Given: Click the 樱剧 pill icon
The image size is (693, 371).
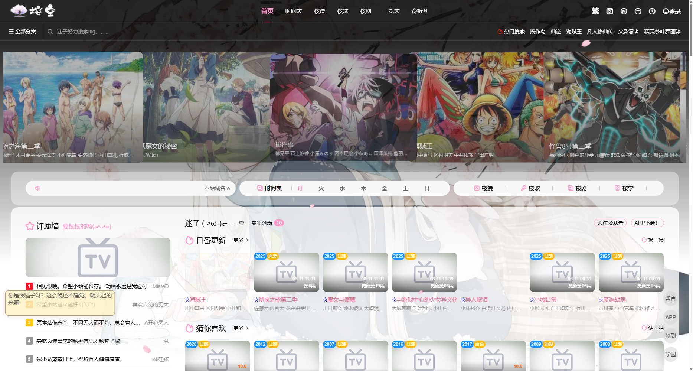Looking at the screenshot, I should point(571,188).
